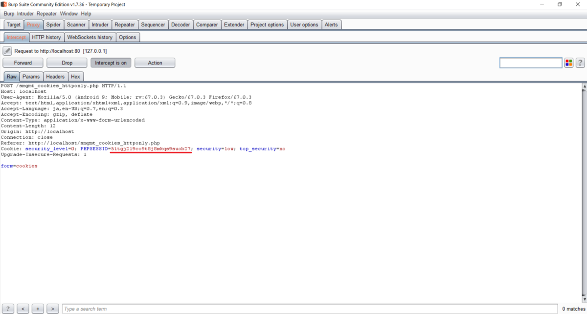Open the Repeater menu in menu bar

(x=46, y=14)
